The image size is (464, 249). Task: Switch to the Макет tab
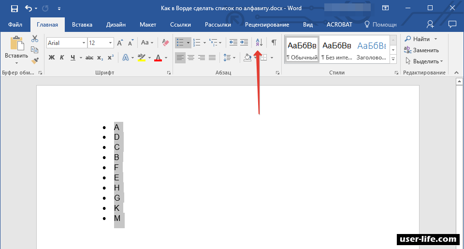tap(148, 25)
